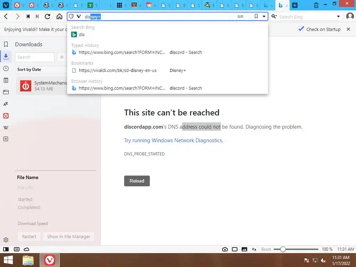The width and height of the screenshot is (356, 267).
Task: Pause downloads button in Downloads panel
Action: [x=62, y=57]
